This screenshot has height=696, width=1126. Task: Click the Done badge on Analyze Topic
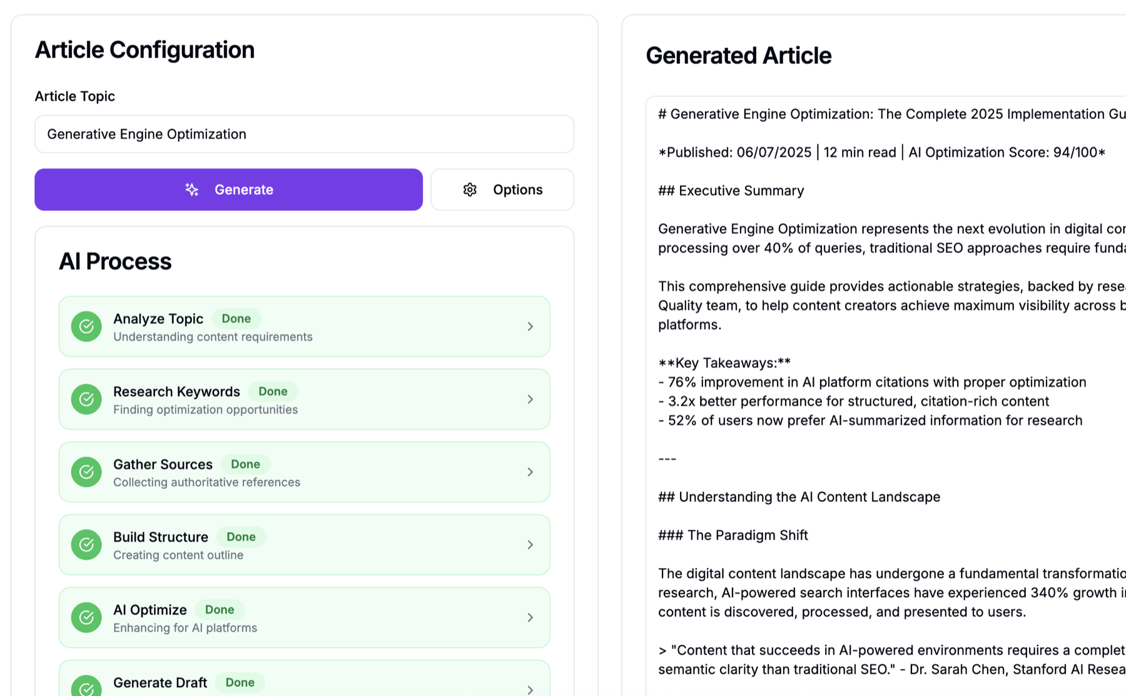[236, 319]
